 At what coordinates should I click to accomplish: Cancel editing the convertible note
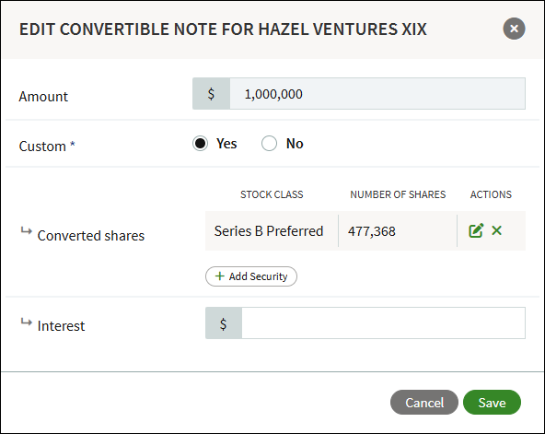click(424, 403)
